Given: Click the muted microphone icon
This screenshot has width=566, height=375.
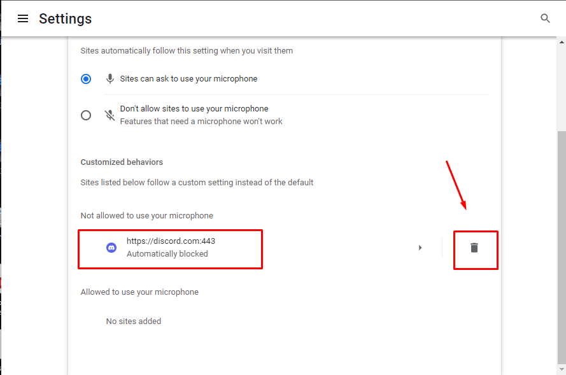Looking at the screenshot, I should pos(110,115).
